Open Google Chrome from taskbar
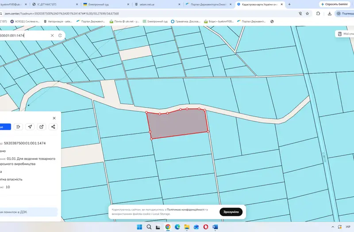Screen dimensions: 354x232 pos(168,227)
